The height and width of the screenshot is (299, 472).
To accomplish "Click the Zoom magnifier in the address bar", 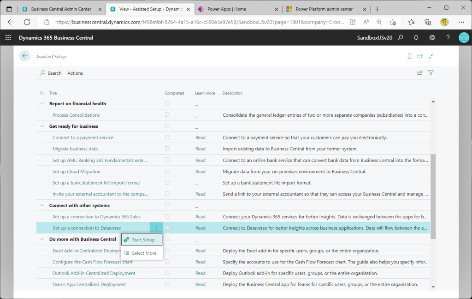I will 379,22.
